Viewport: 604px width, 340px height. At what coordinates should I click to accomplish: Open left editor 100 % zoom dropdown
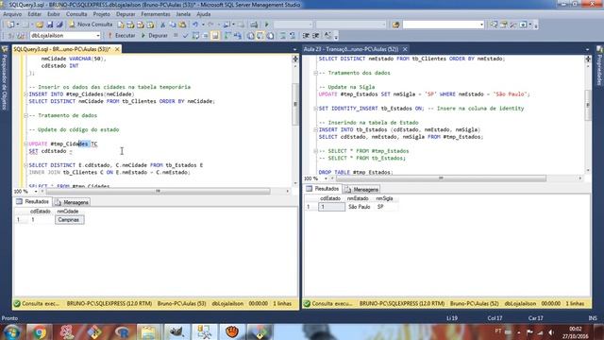pos(36,191)
